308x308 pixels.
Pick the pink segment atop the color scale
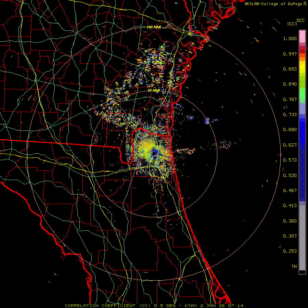pos(302,37)
